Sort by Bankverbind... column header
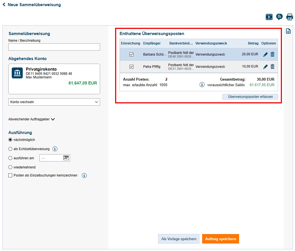Image resolution: width=295 pixels, height=251 pixels. [x=181, y=43]
